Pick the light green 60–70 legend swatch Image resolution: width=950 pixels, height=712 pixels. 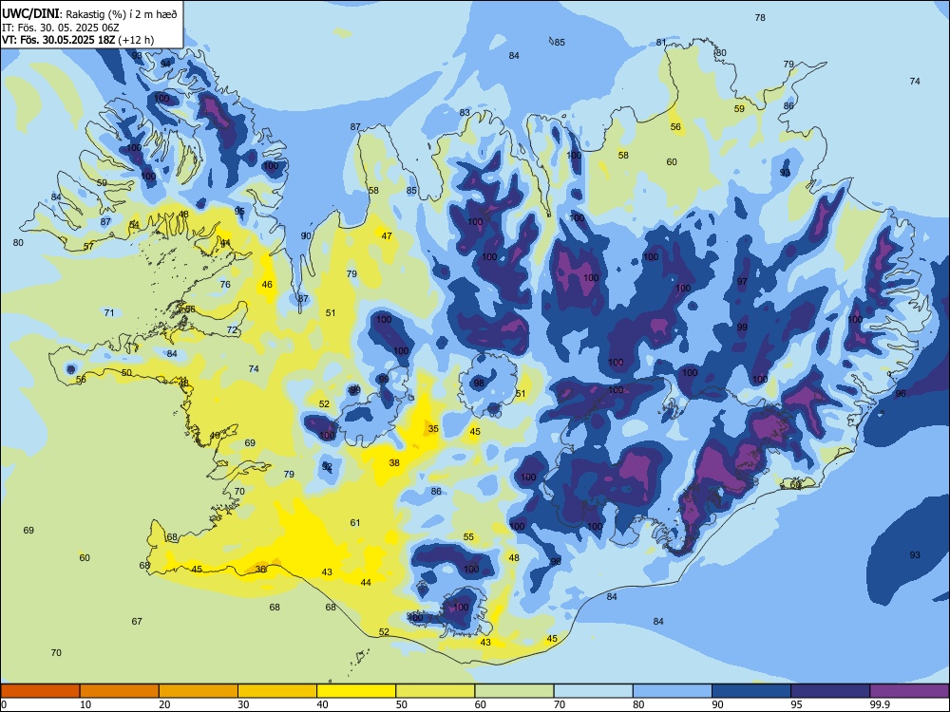(514, 691)
